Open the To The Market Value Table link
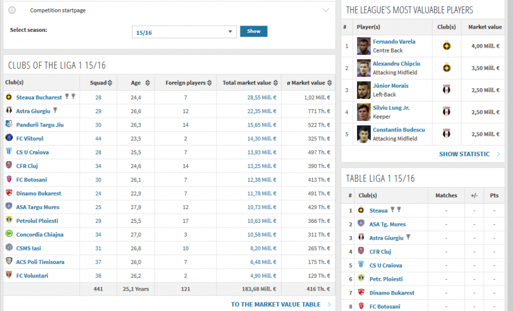The height and width of the screenshot is (311, 513). pyautogui.click(x=275, y=304)
